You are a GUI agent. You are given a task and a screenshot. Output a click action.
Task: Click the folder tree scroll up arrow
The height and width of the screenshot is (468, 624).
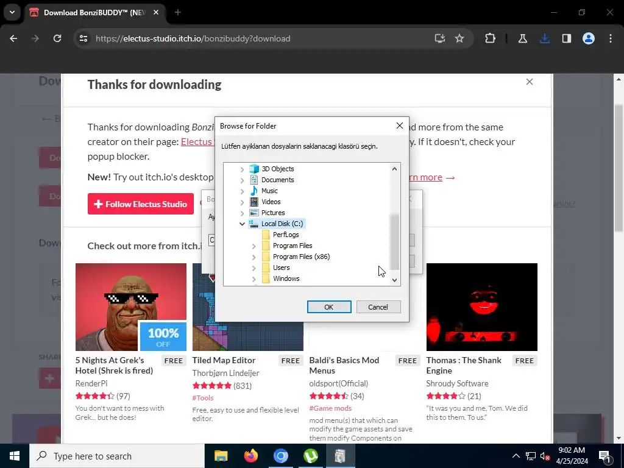394,169
